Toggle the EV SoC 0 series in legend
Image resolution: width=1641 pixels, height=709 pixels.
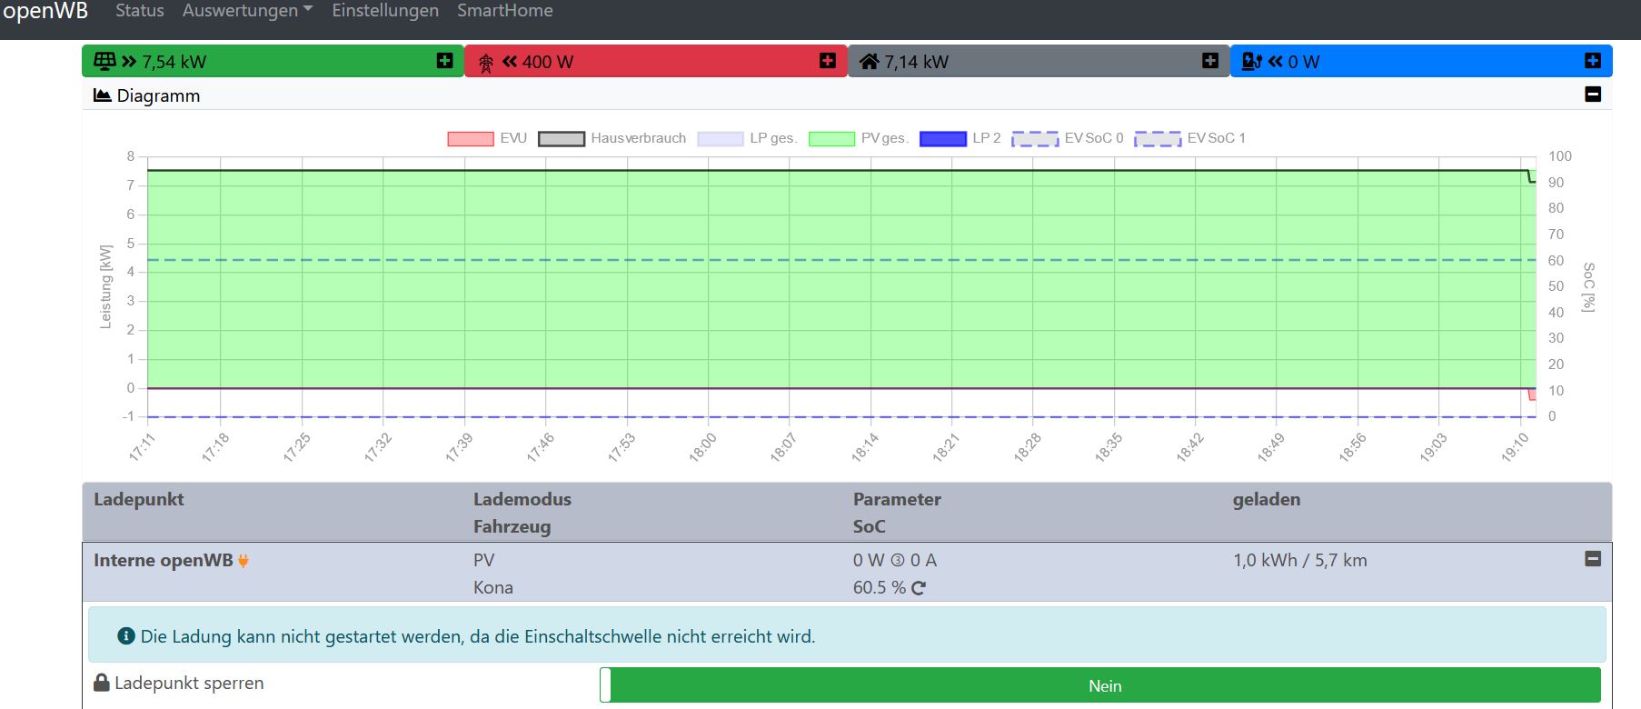pos(1068,138)
